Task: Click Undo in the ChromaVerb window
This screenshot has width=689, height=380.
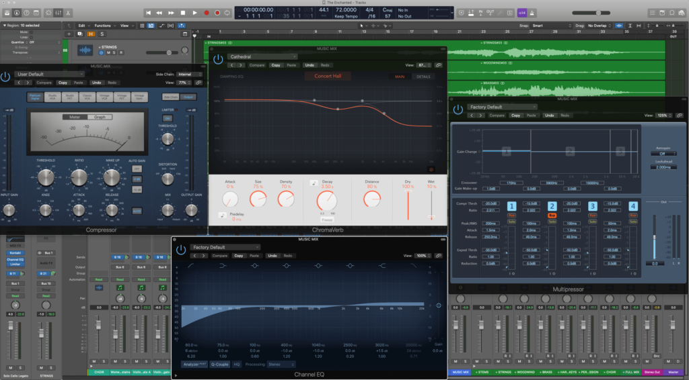Action: point(310,65)
